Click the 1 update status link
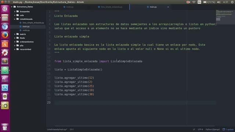 (x=230, y=129)
